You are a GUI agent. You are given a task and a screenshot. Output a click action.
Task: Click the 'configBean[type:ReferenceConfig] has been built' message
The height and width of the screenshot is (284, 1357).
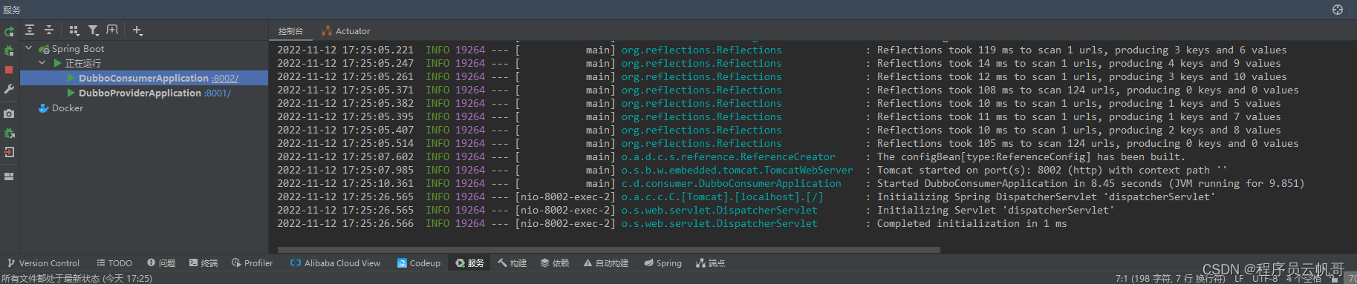1032,156
